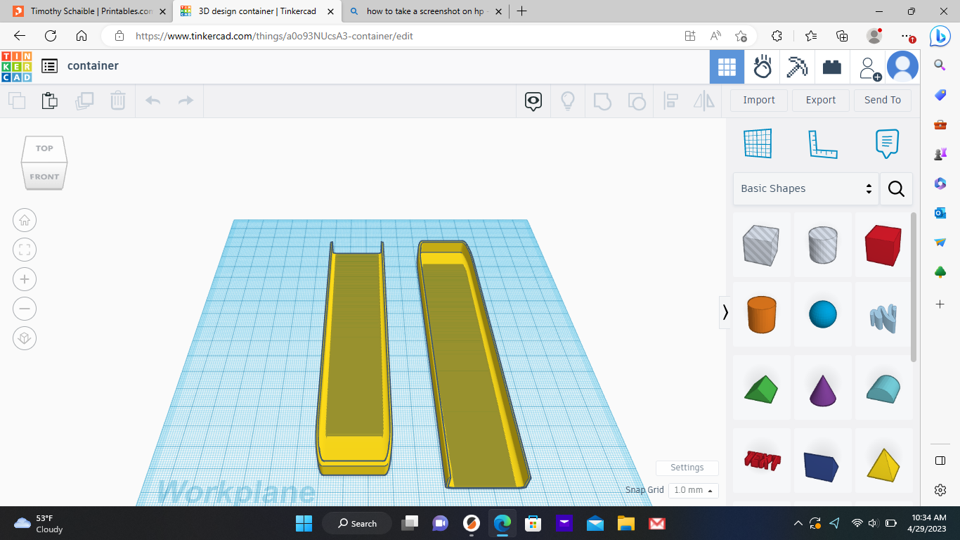Open the Send To button
The image size is (960, 540).
(883, 100)
